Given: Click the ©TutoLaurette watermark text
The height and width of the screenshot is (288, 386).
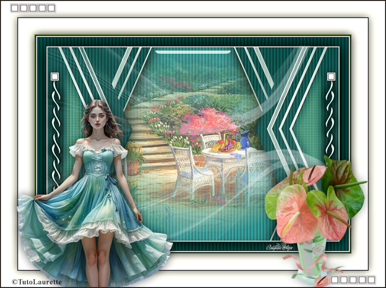Looking at the screenshot, I should 37,282.
